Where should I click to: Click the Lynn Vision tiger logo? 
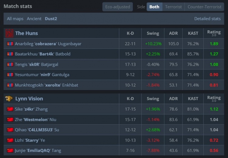pos(9,99)
